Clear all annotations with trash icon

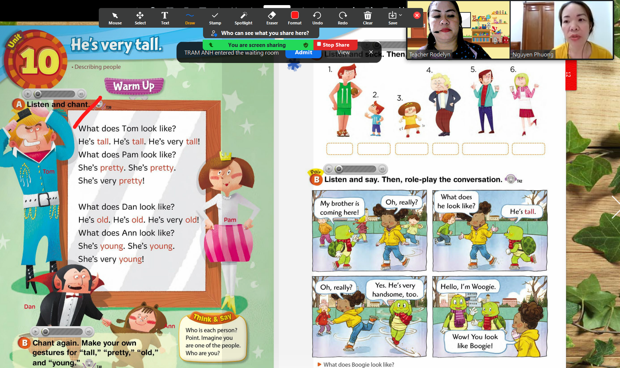[x=368, y=18]
